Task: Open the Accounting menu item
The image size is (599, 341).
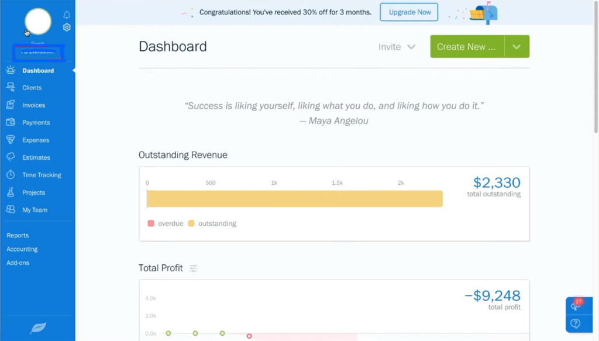Action: click(22, 249)
